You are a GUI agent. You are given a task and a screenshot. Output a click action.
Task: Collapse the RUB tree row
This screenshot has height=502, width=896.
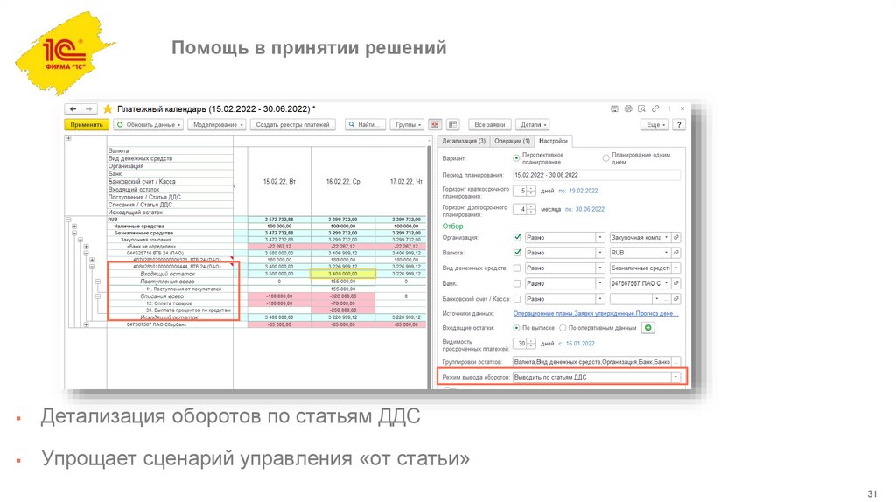(x=68, y=220)
